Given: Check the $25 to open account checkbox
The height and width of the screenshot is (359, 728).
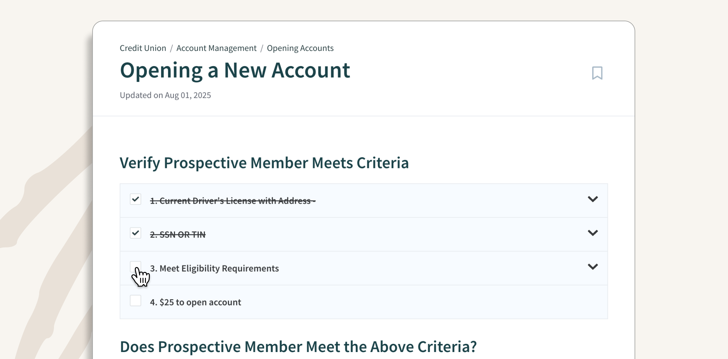Looking at the screenshot, I should [x=135, y=300].
